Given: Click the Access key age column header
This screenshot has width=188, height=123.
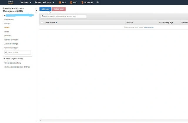Looking at the screenshot, I should pyautogui.click(x=166, y=22).
